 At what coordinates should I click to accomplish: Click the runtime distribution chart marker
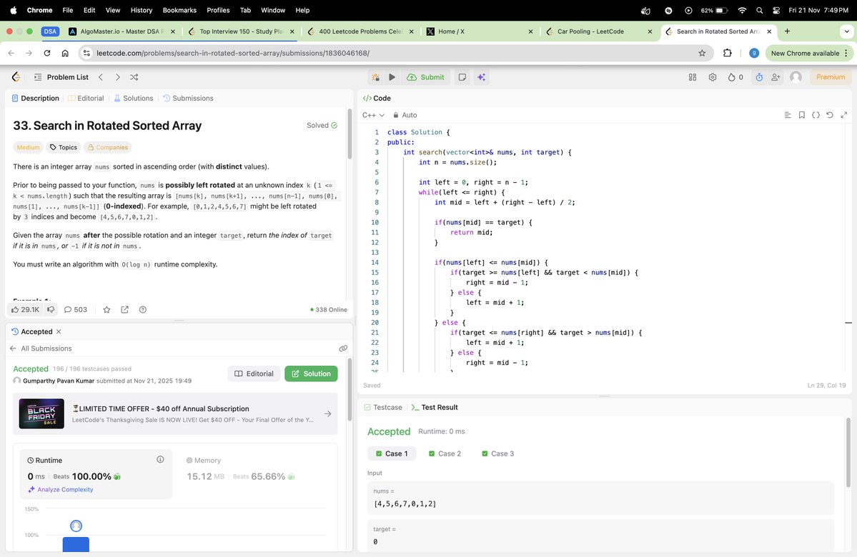(x=76, y=526)
